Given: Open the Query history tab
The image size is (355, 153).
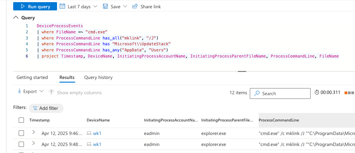Looking at the screenshot, I should coord(98,77).
